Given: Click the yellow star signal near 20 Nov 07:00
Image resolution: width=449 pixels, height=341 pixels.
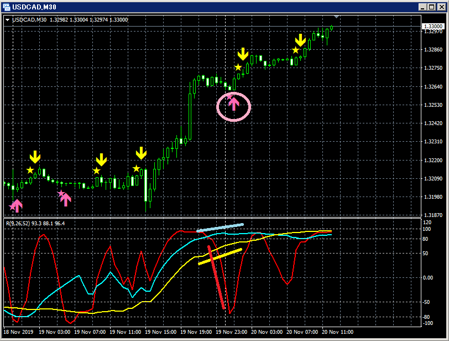Looking at the screenshot, I should tap(295, 50).
